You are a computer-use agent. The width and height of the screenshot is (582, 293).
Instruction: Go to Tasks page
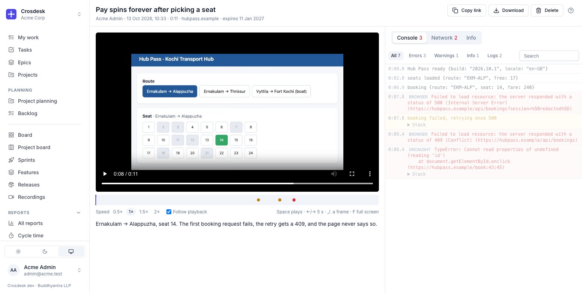45,50
